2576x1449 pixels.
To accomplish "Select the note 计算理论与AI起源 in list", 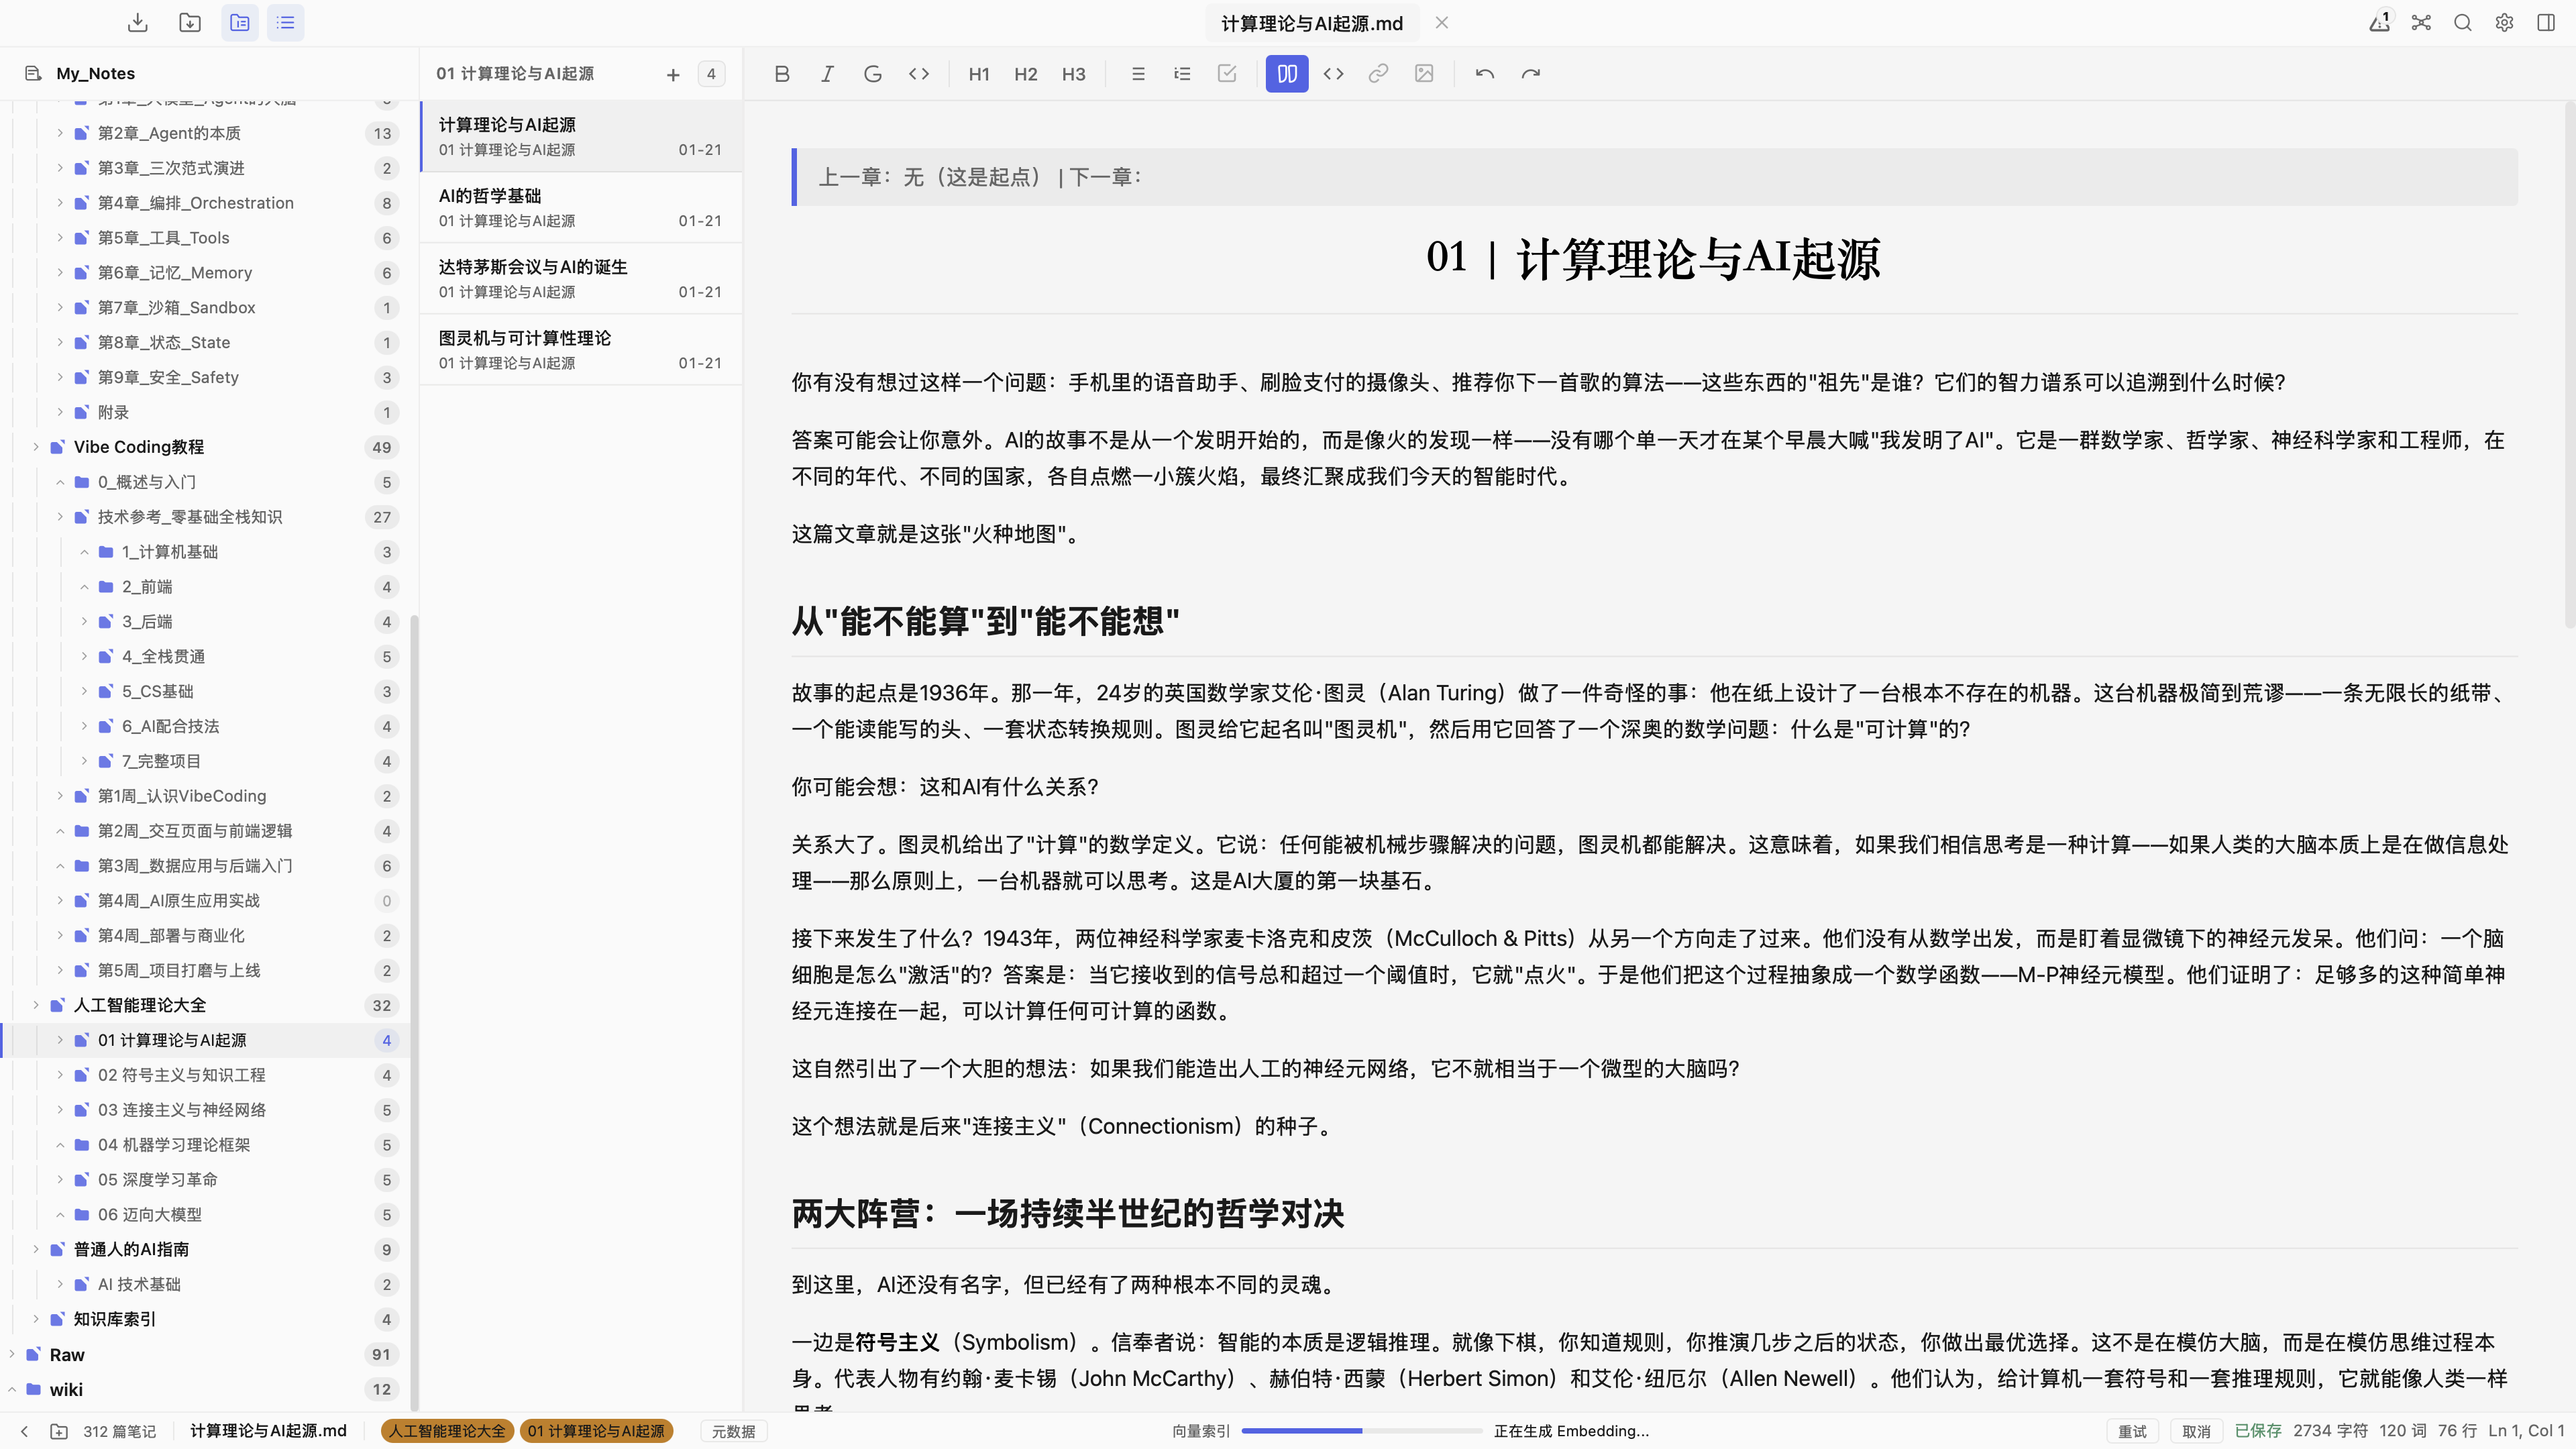I will coord(580,136).
